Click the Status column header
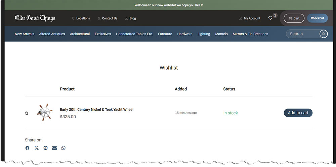This screenshot has width=336, height=167. (229, 89)
